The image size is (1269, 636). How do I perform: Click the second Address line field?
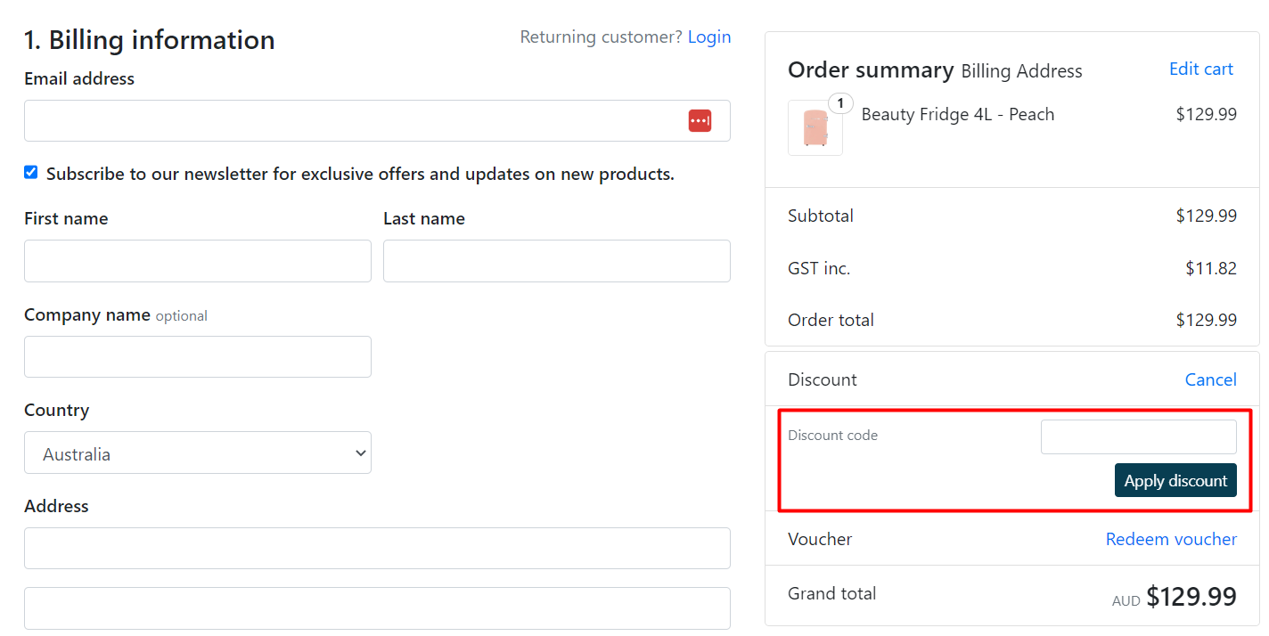pos(377,608)
